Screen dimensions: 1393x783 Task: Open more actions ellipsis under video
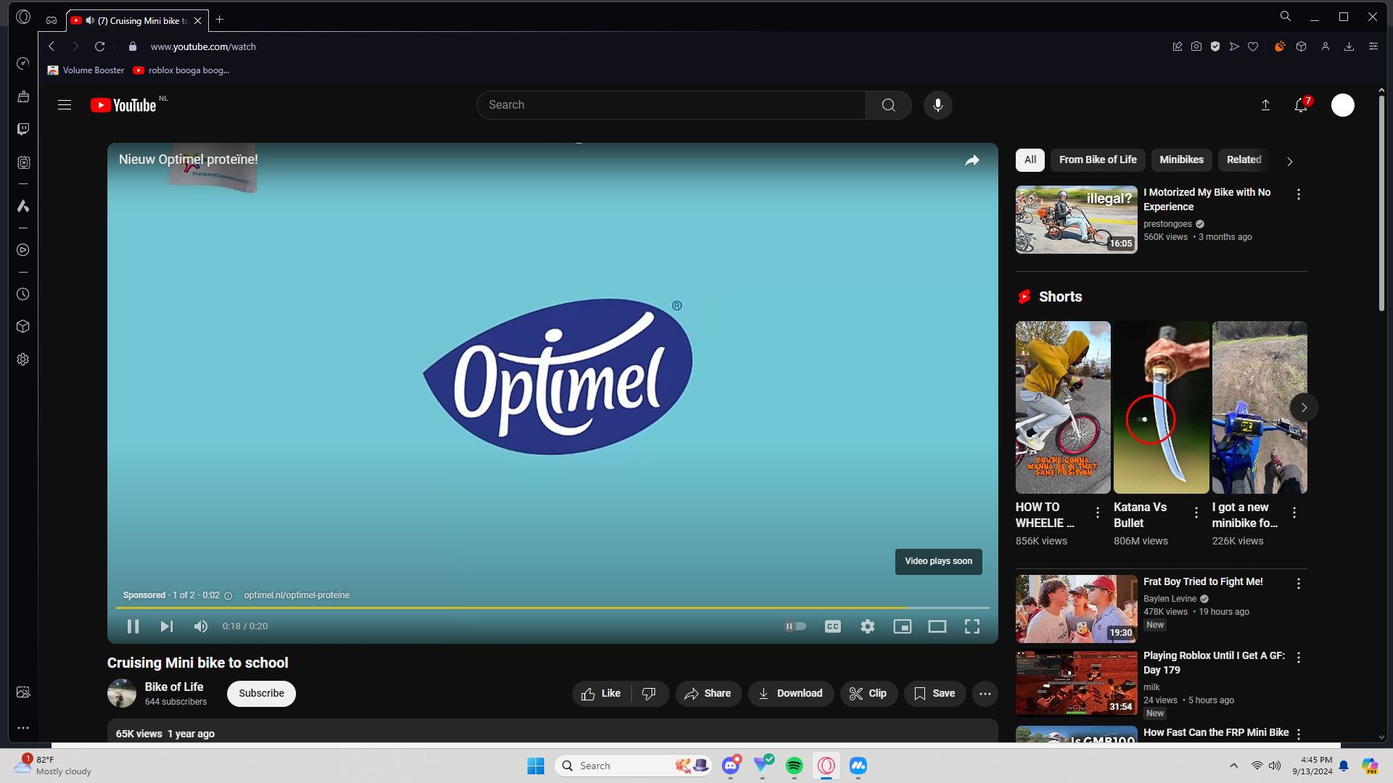985,694
